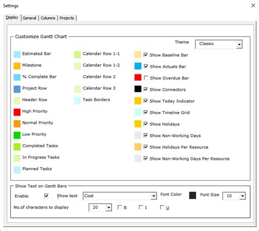Open the Today Indicator color swatch
Viewport: 259px width, 231px height.
click(x=138, y=101)
